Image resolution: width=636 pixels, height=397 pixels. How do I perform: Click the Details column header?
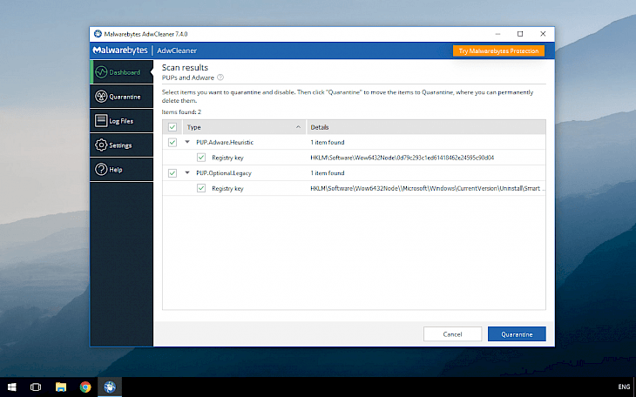pos(426,127)
